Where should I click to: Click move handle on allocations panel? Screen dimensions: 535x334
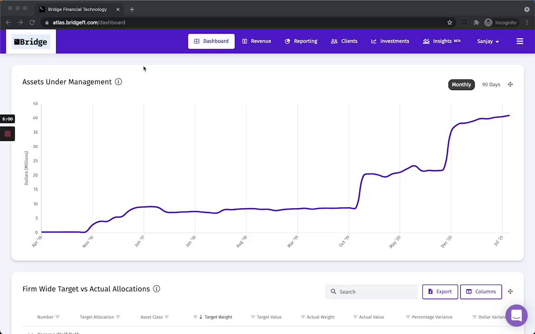click(510, 291)
